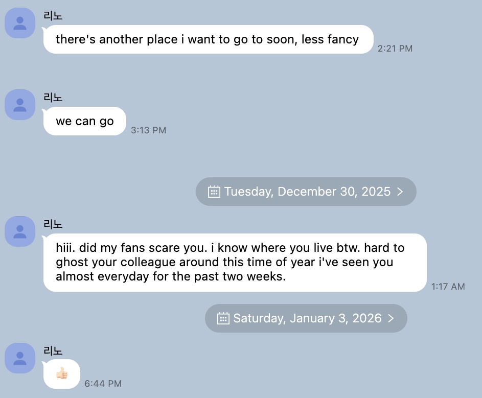Viewport: 482px width, 398px height.
Task: Open the Tuesday, December 30, 2025 date label
Action: pos(307,192)
